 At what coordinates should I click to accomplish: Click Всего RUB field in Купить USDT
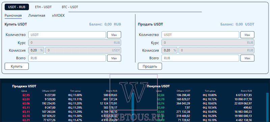(67, 58)
